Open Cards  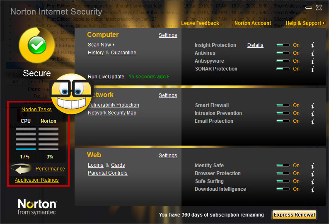pos(118,165)
